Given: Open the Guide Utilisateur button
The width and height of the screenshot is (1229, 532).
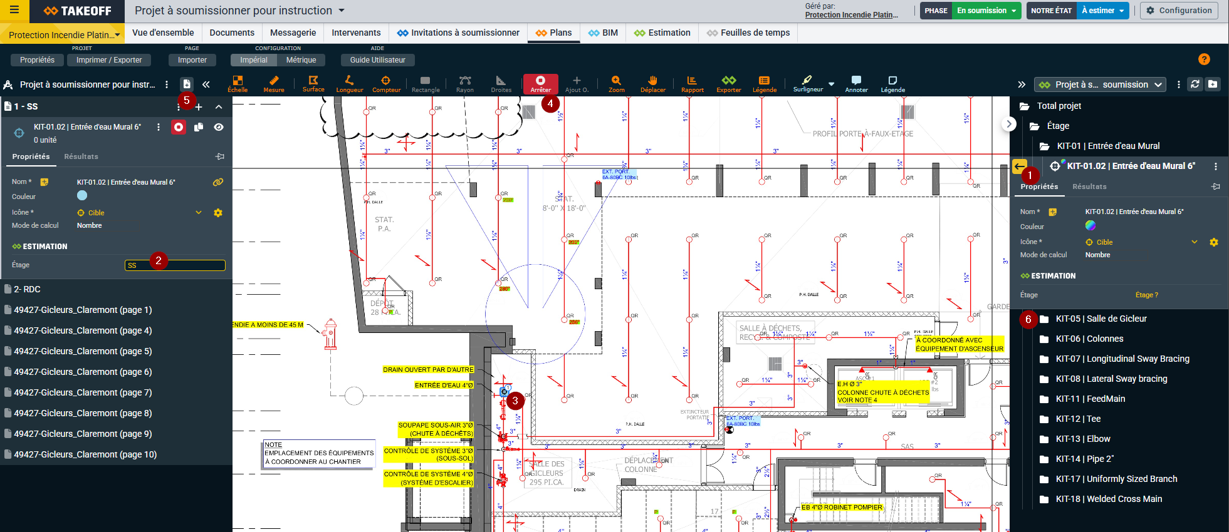Looking at the screenshot, I should click(377, 60).
